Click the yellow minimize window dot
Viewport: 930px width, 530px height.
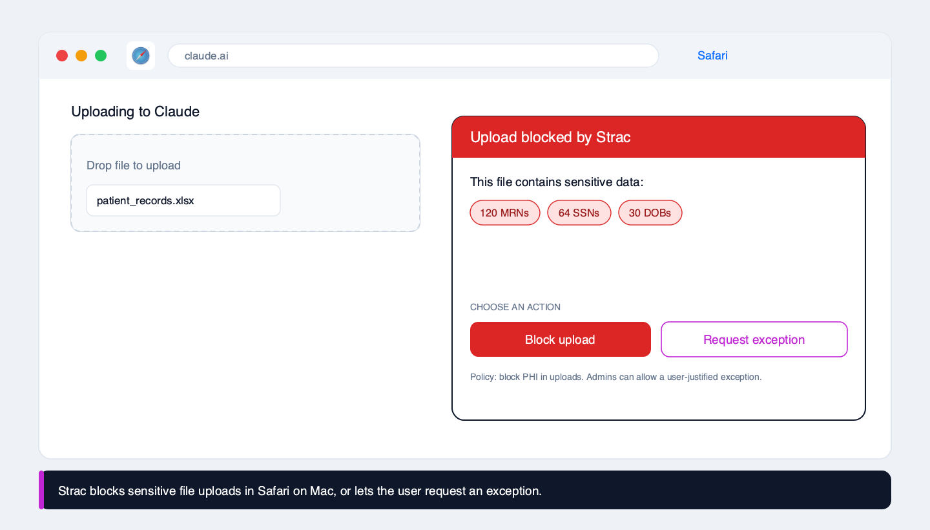tap(81, 56)
